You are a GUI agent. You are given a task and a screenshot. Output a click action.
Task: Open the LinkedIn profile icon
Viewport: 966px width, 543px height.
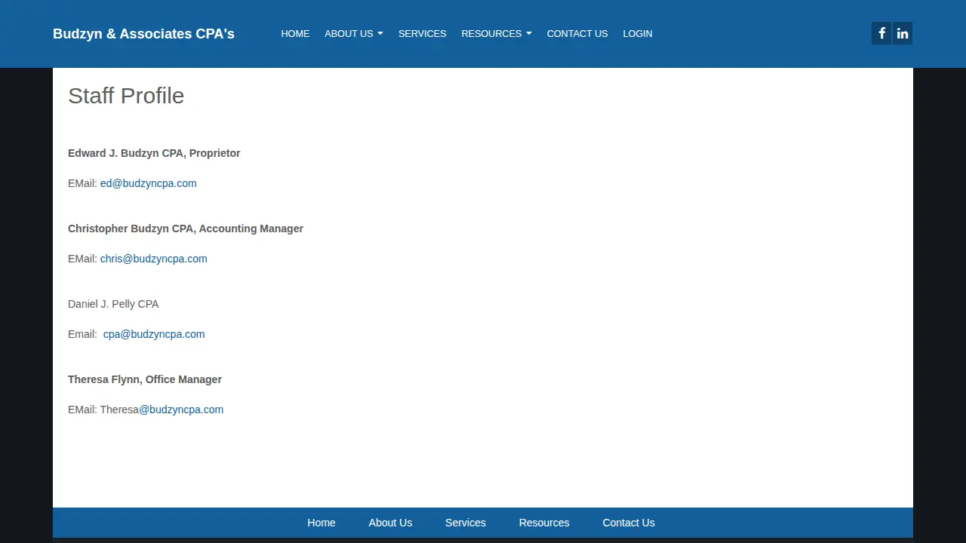(x=903, y=33)
